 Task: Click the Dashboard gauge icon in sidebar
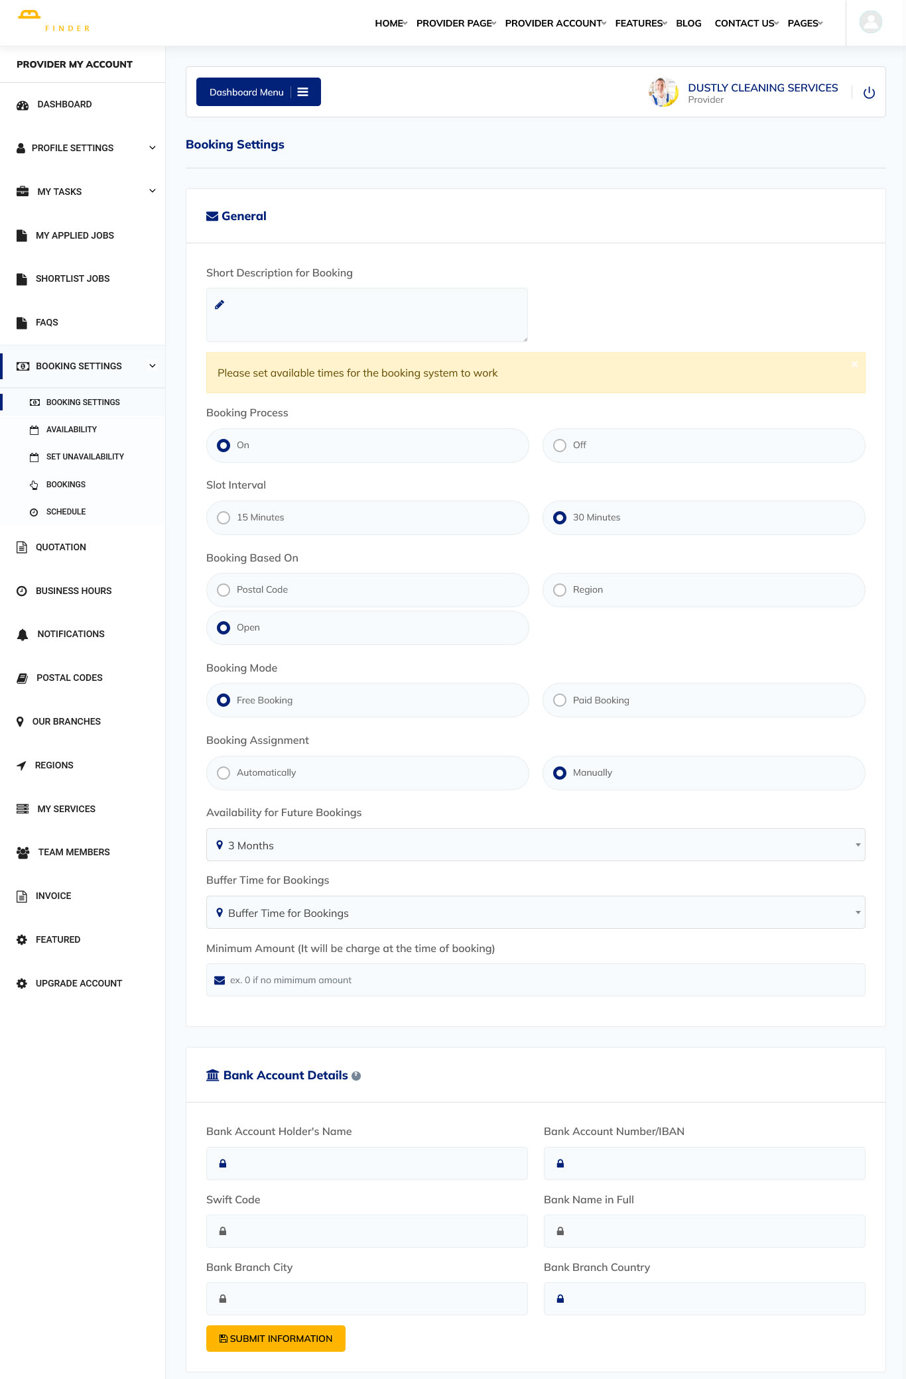coord(23,105)
